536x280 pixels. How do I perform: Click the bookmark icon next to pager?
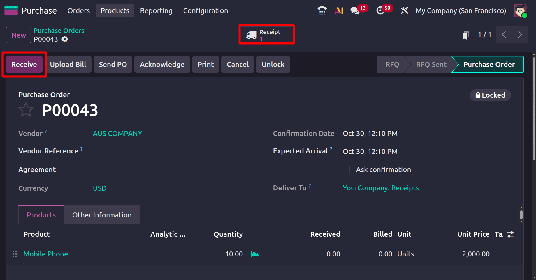pos(465,35)
